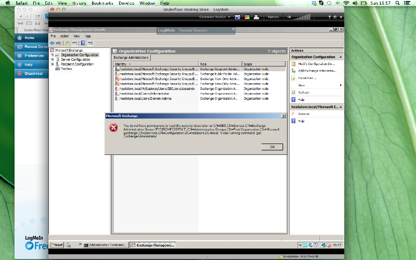Close the Microsoft Exchange error dialog
Viewport: 416px width, 260px height.
point(283,116)
